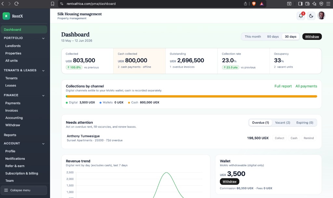Viewport: 333px width, 198px height.
Task: Open Properties in the sidebar
Action: 13,53
